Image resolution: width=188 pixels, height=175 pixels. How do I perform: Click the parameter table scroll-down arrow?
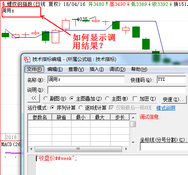pyautogui.click(x=133, y=143)
